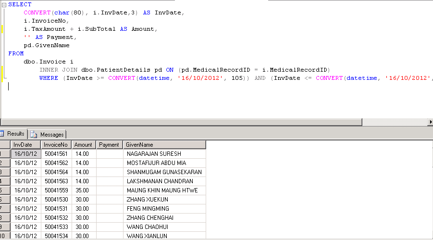Click on pd.GivenName in the query
Screen dimensions: 433x240
pyautogui.click(x=47, y=45)
